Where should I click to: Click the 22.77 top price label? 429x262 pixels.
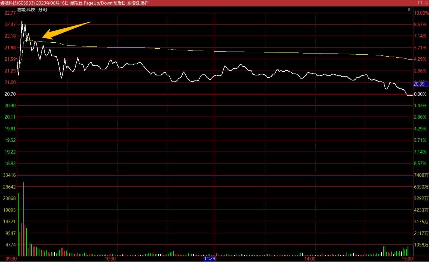coord(10,13)
